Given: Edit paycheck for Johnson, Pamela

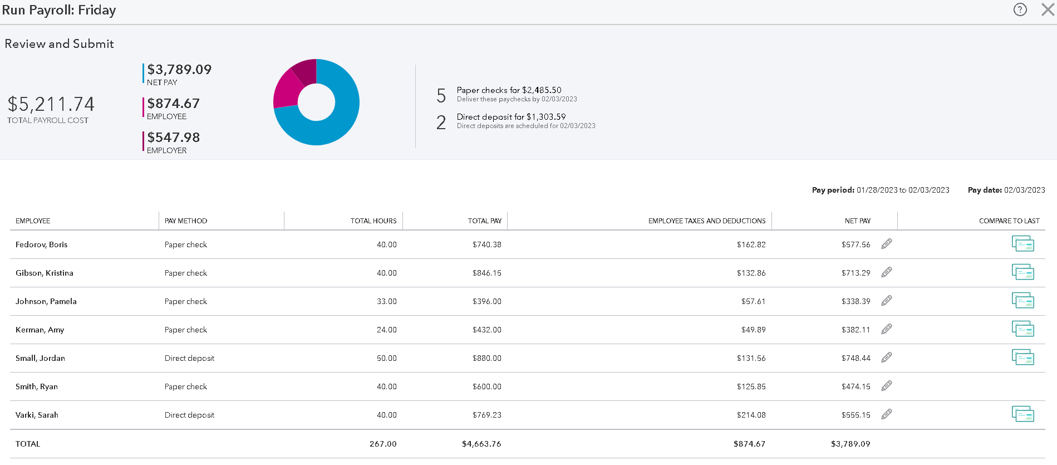Looking at the screenshot, I should (x=887, y=301).
